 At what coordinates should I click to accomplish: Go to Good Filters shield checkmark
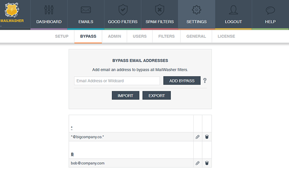[123, 10]
